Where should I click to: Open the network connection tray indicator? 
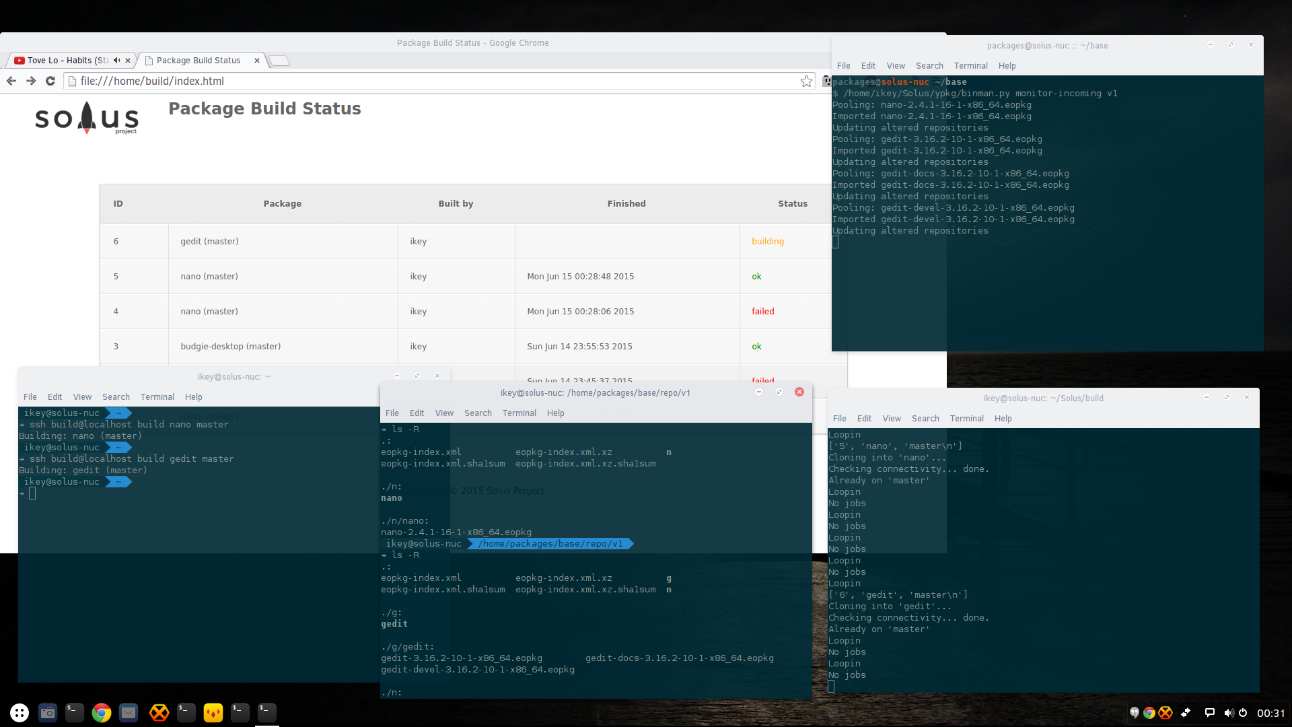click(1186, 712)
